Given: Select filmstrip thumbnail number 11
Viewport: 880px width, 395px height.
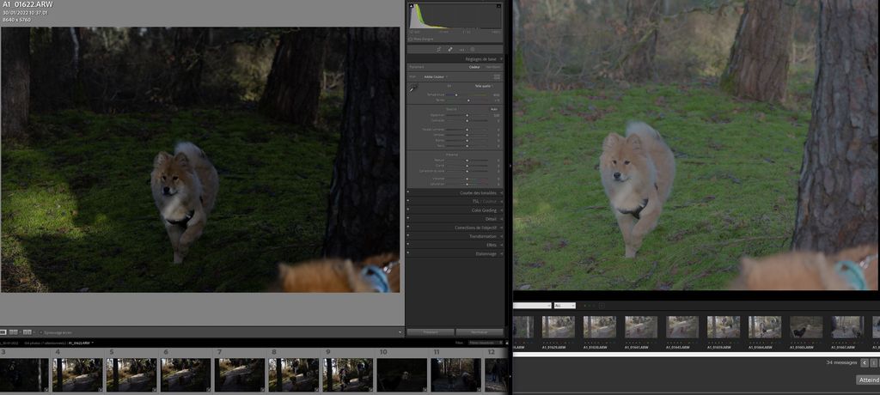Looking at the screenshot, I should click(455, 374).
